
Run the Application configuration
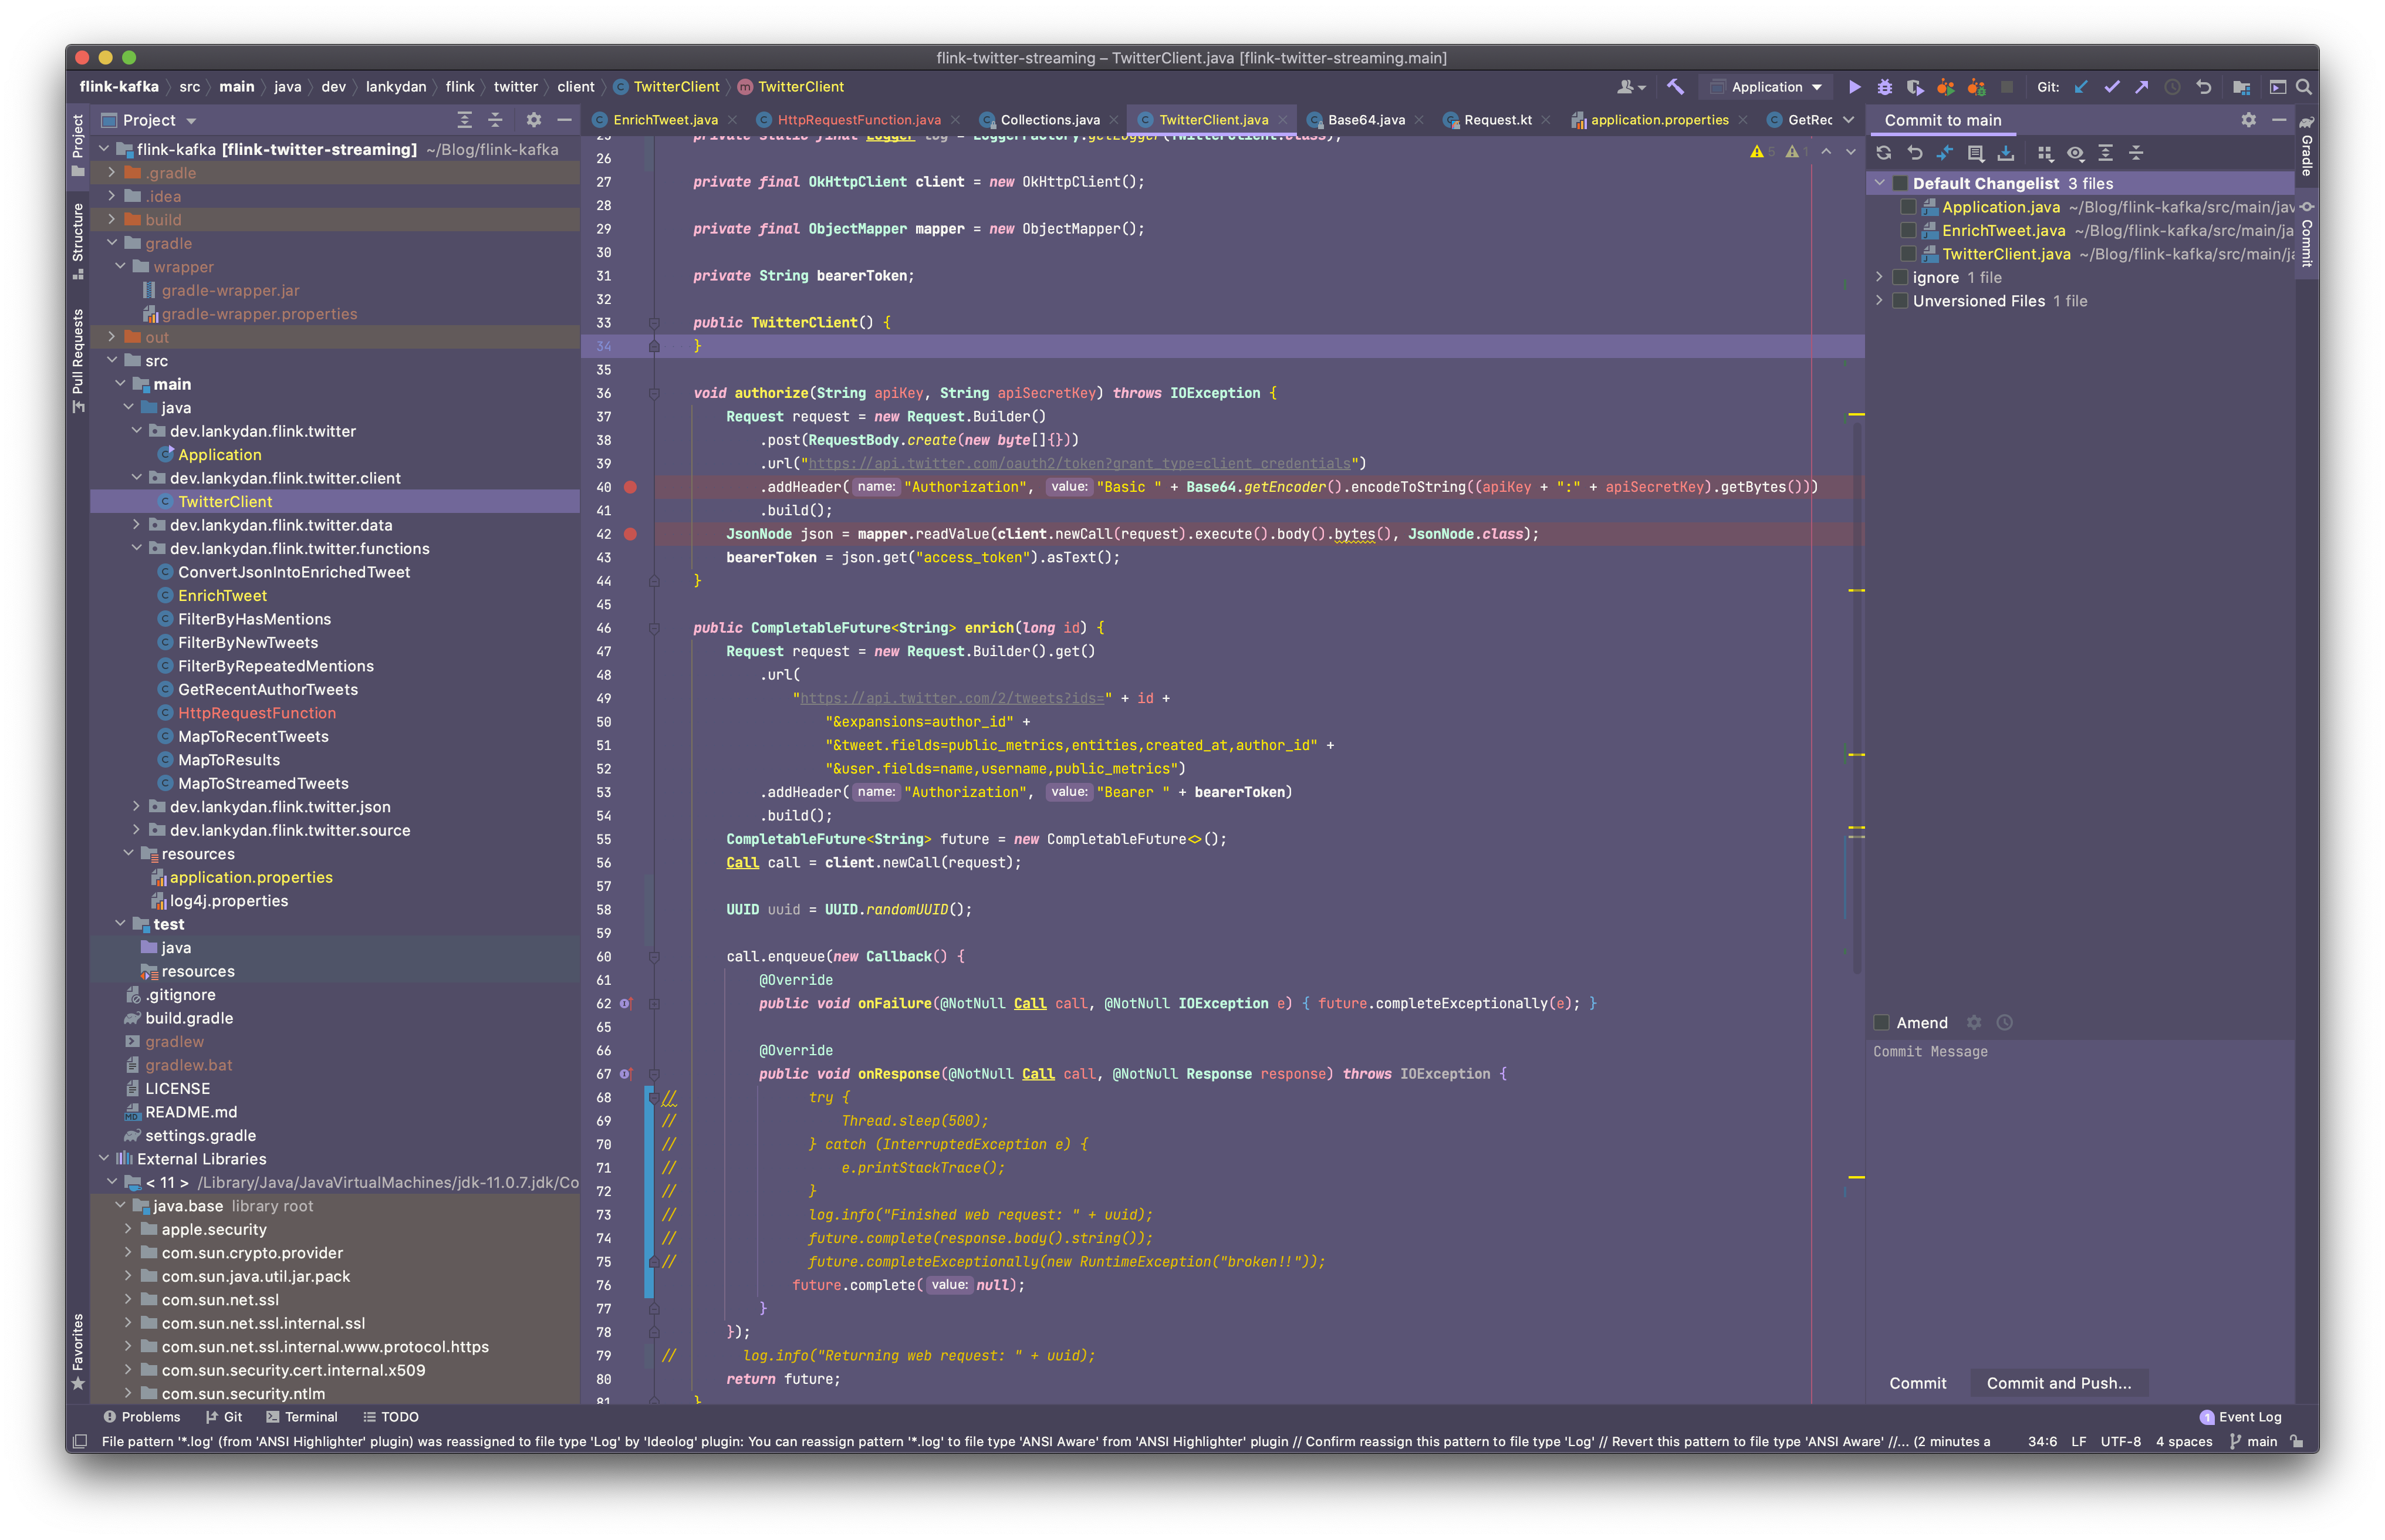(x=1854, y=87)
